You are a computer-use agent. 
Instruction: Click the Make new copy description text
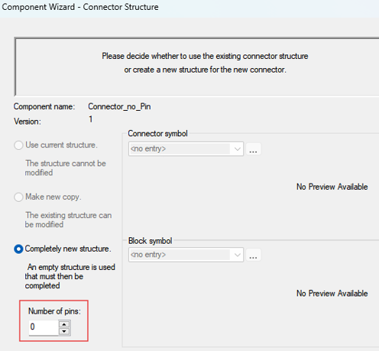[68, 219]
